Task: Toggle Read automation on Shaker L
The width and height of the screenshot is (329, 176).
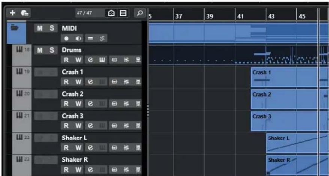Action: pyautogui.click(x=66, y=148)
